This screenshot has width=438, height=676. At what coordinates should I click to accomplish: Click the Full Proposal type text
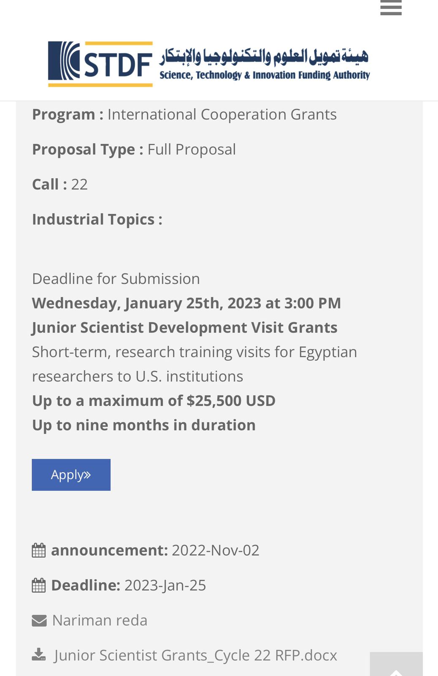pos(192,150)
